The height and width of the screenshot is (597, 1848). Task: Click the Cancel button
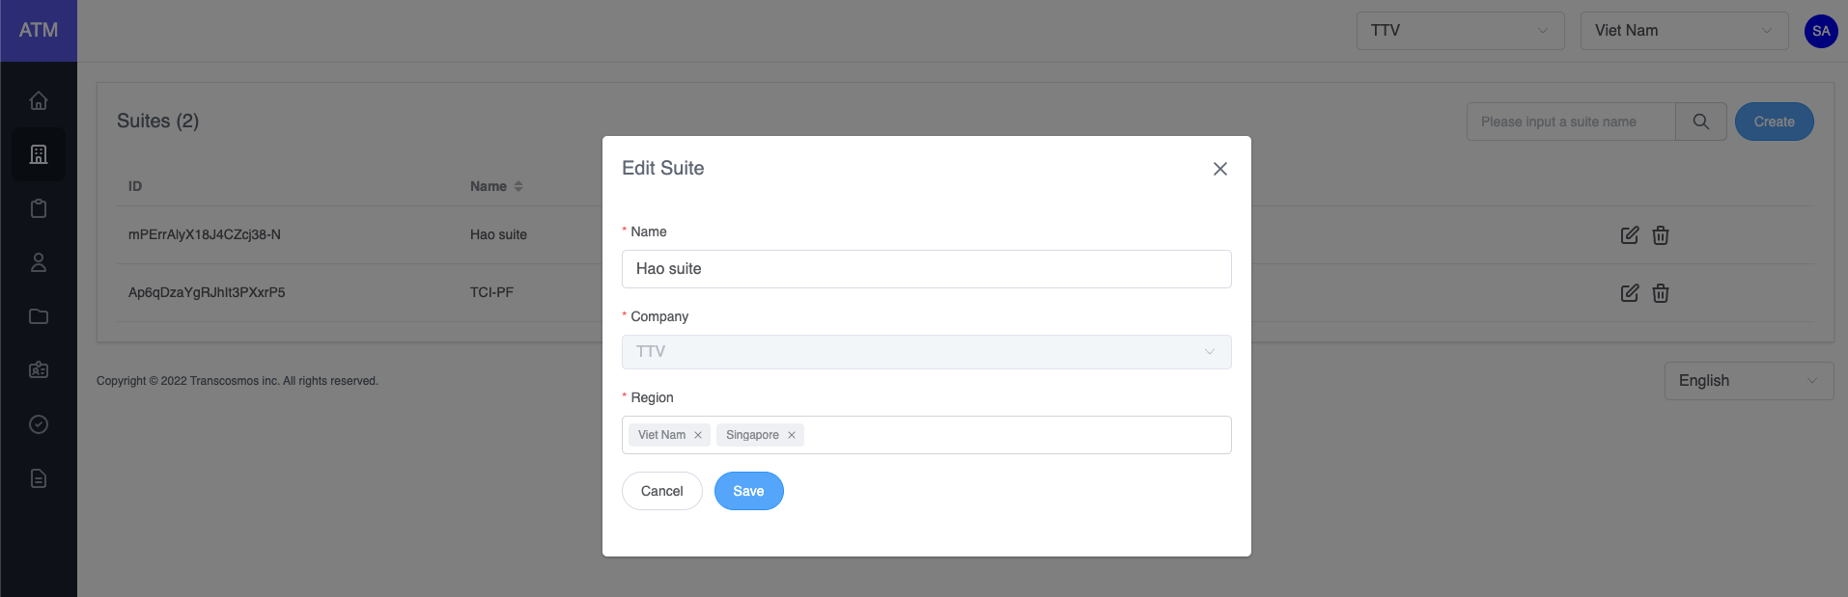pyautogui.click(x=661, y=491)
